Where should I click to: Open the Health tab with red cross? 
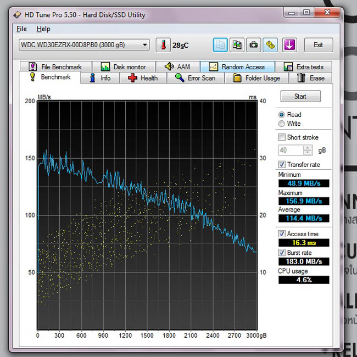pos(143,78)
